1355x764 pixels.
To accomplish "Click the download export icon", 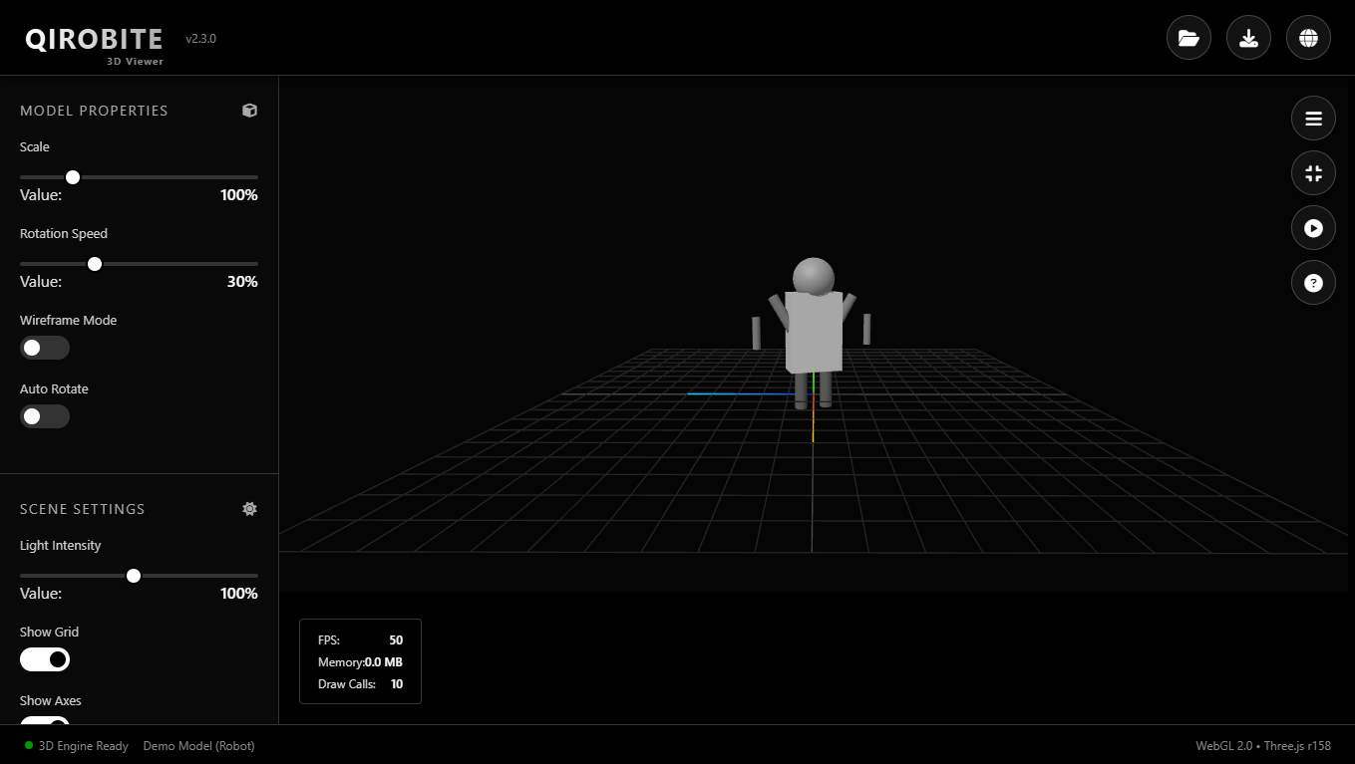I will 1248,38.
